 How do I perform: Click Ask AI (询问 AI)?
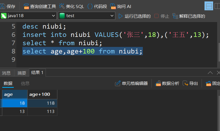pyautogui.click(x=121, y=7)
